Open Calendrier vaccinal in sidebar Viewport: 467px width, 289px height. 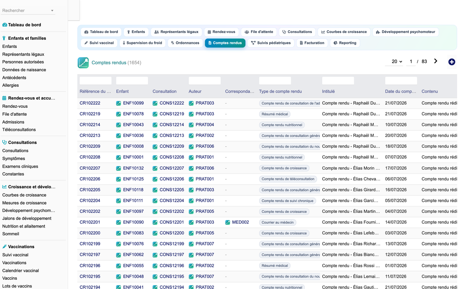21,271
